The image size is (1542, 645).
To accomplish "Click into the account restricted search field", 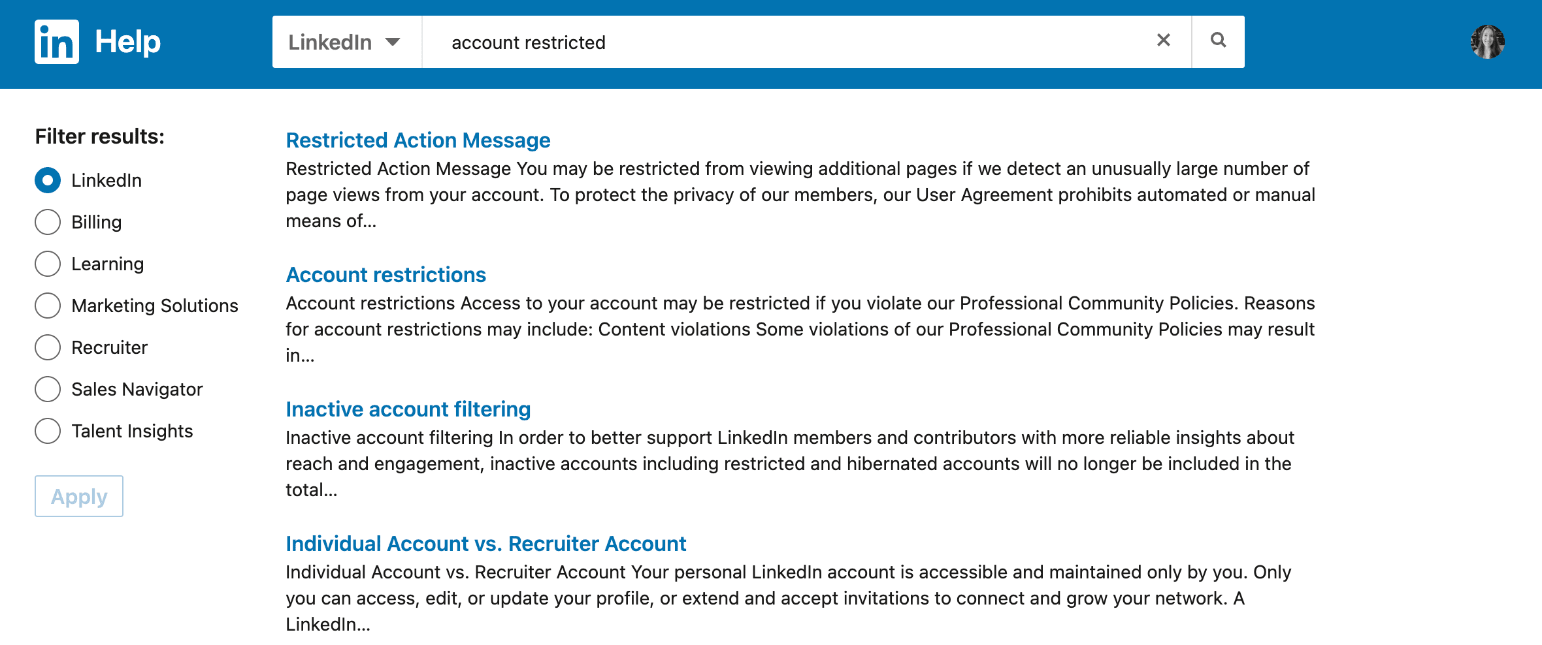I will [784, 42].
